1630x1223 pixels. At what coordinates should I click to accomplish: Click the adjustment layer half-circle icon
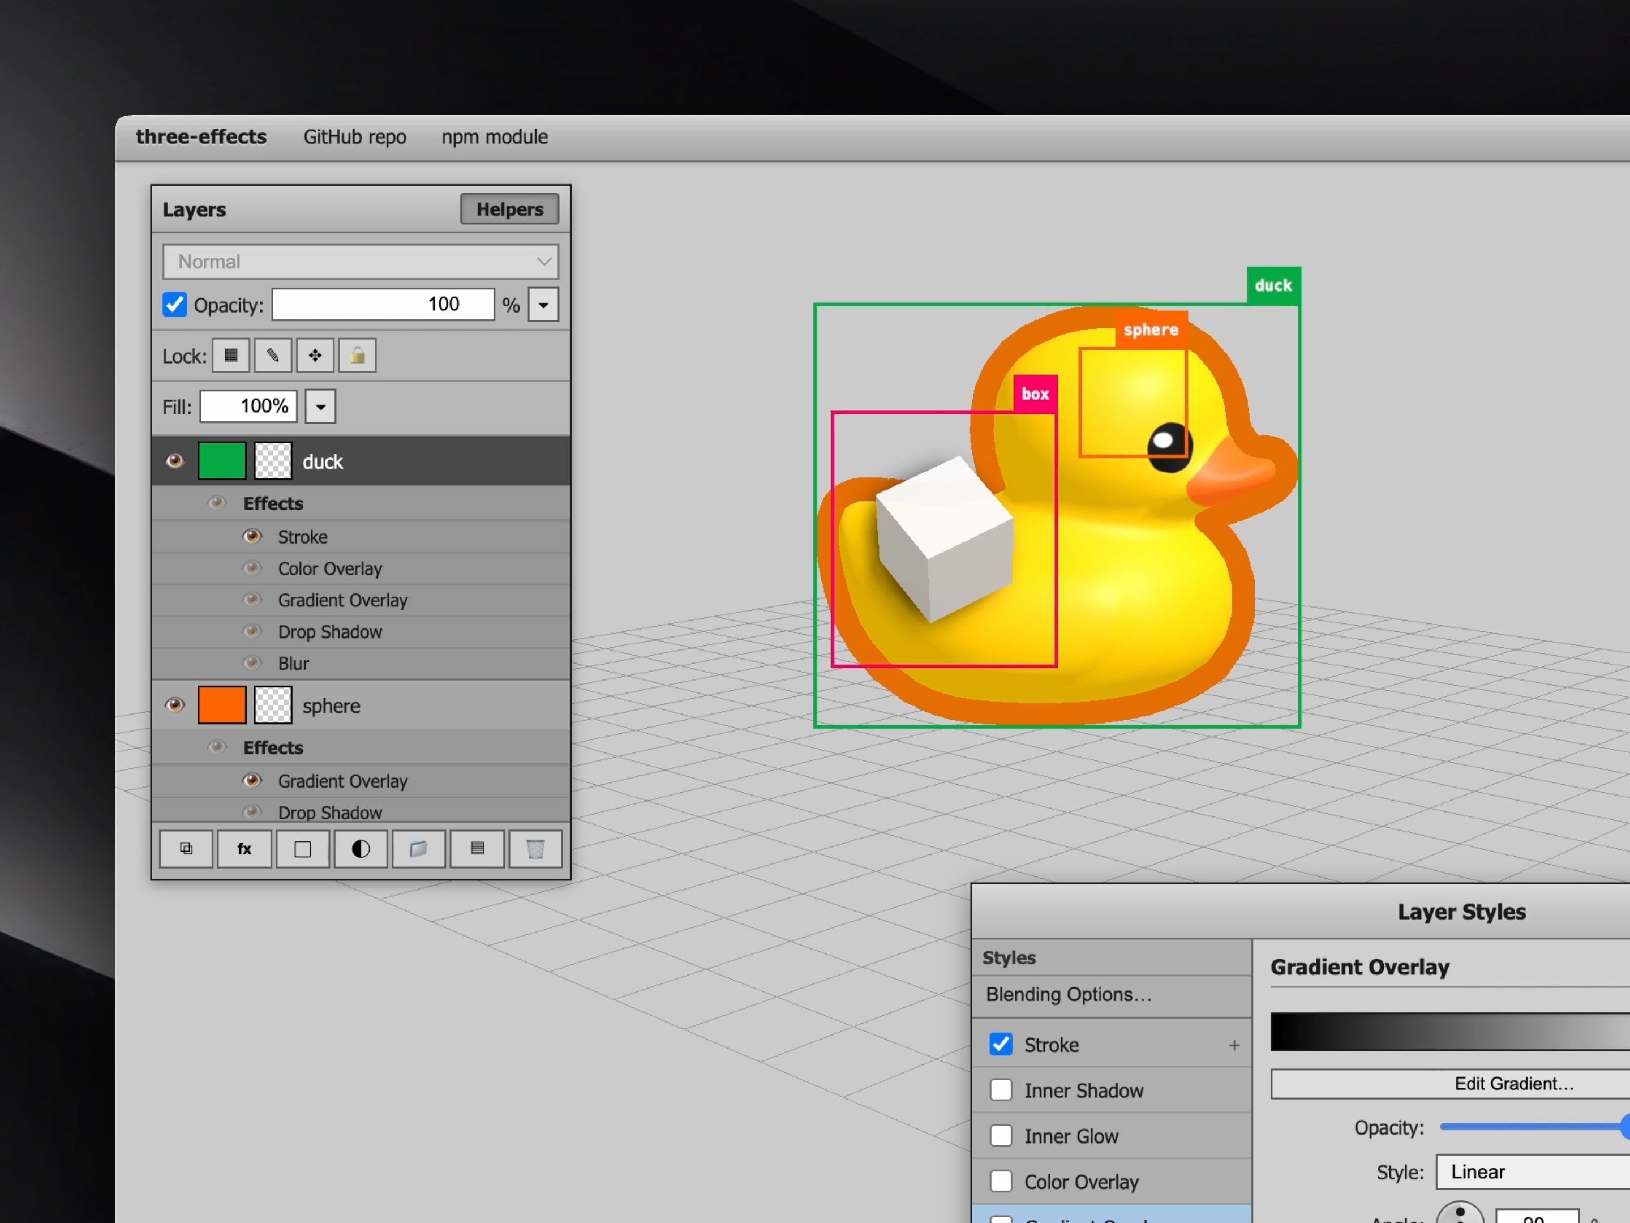tap(361, 849)
